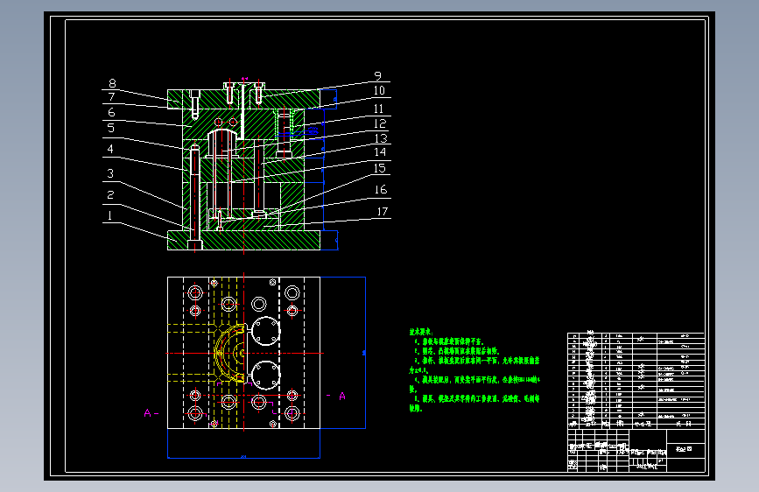Click part callout number 16

[x=381, y=189]
